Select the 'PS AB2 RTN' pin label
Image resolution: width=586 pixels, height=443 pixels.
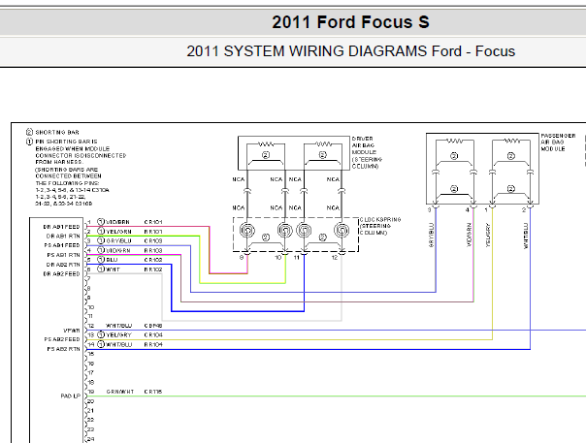click(63, 349)
